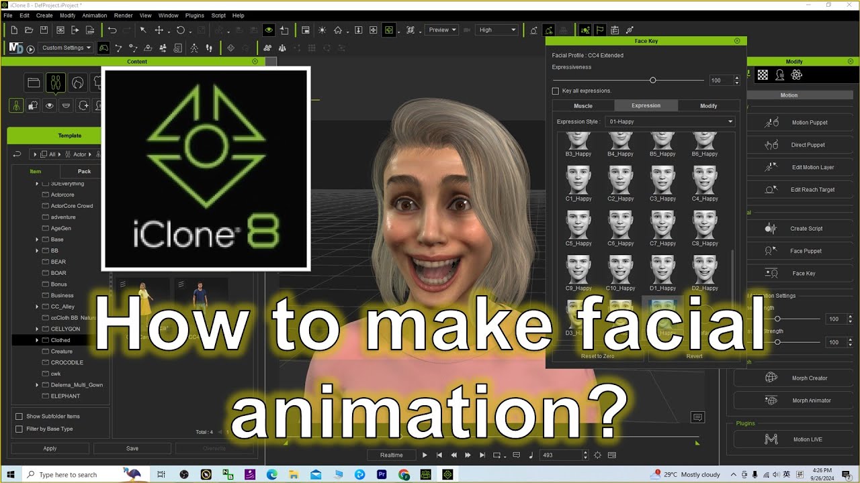
Task: Open the High quality dropdown
Action: 497,30
